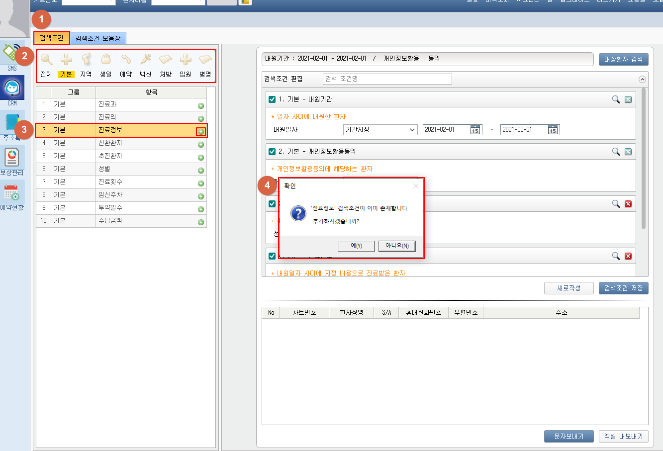Screen dimensions: 663x451
Task: Add 신환환자 condition with green plus
Action: [x=201, y=145]
